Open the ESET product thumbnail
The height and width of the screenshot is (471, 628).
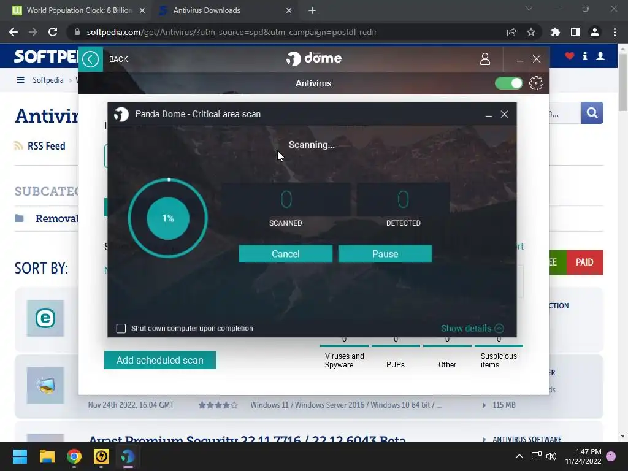pyautogui.click(x=45, y=318)
